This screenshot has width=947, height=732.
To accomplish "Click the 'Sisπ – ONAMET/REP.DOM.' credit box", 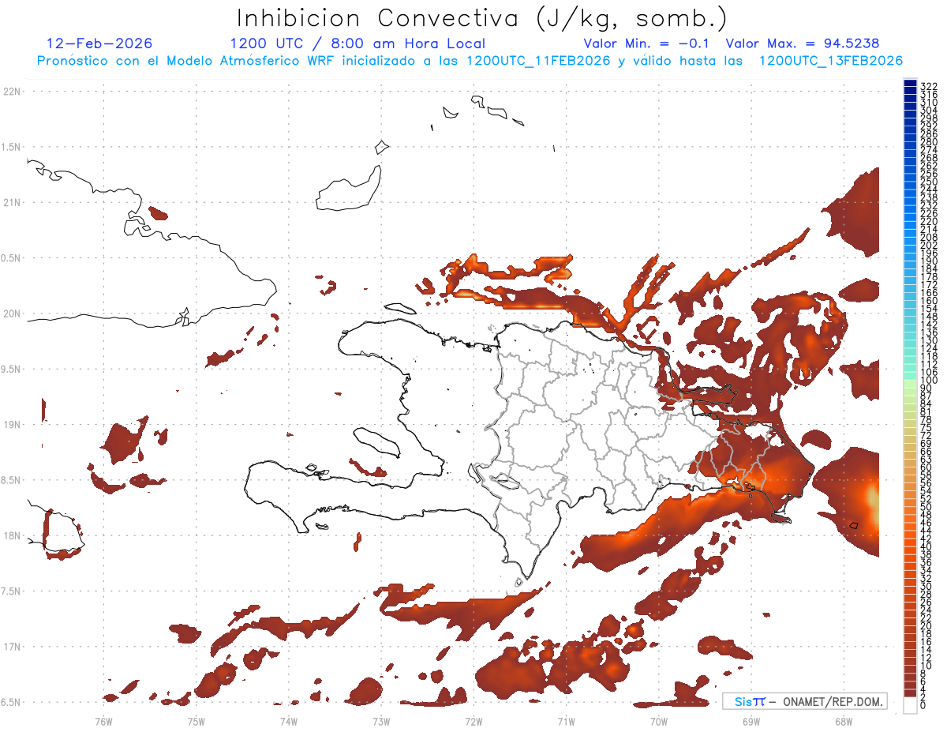I will tap(805, 701).
